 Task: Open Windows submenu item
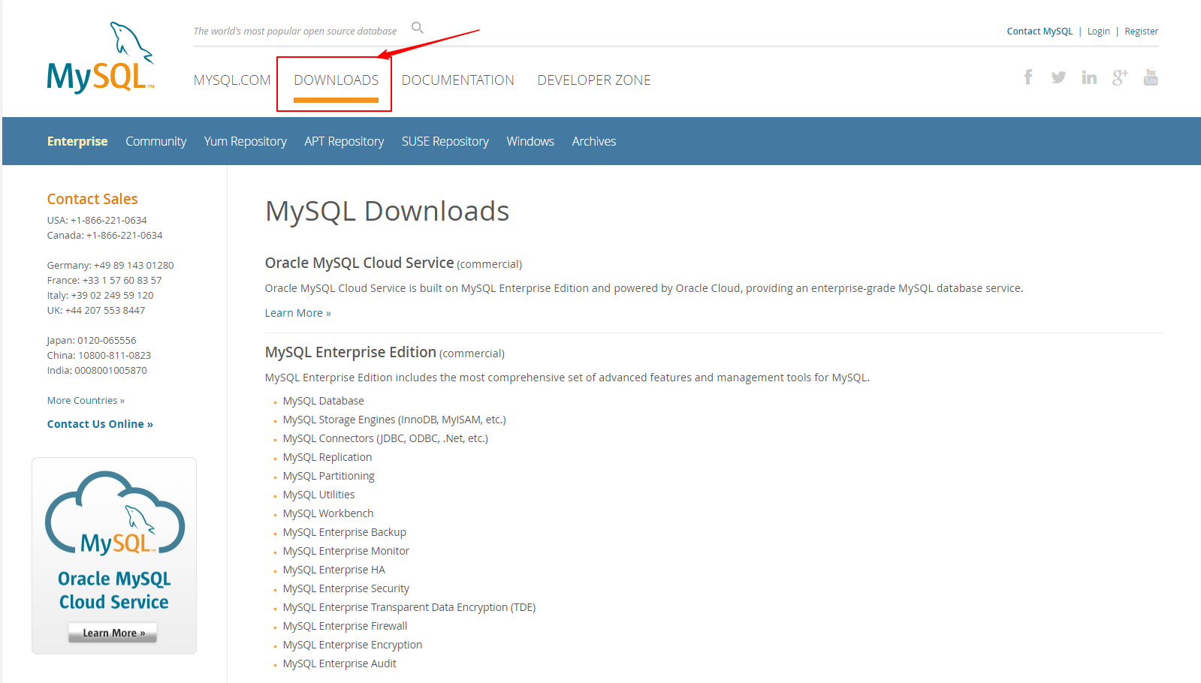[x=530, y=141]
